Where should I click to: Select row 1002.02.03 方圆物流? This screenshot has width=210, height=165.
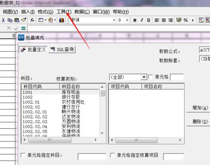point(60,121)
